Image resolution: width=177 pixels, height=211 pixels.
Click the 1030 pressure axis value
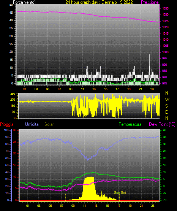coord(165,14)
